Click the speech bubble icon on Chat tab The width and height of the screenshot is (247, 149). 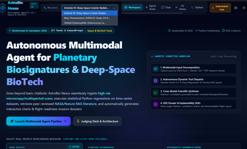[x=163, y=7]
